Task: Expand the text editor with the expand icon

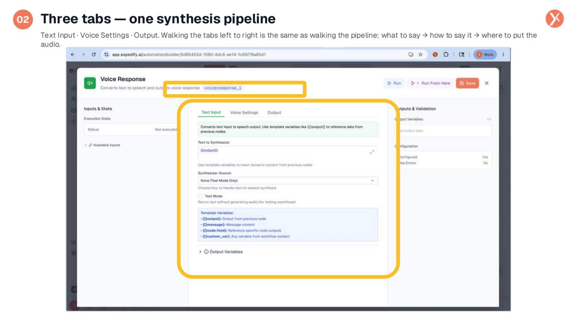Action: tap(372, 152)
